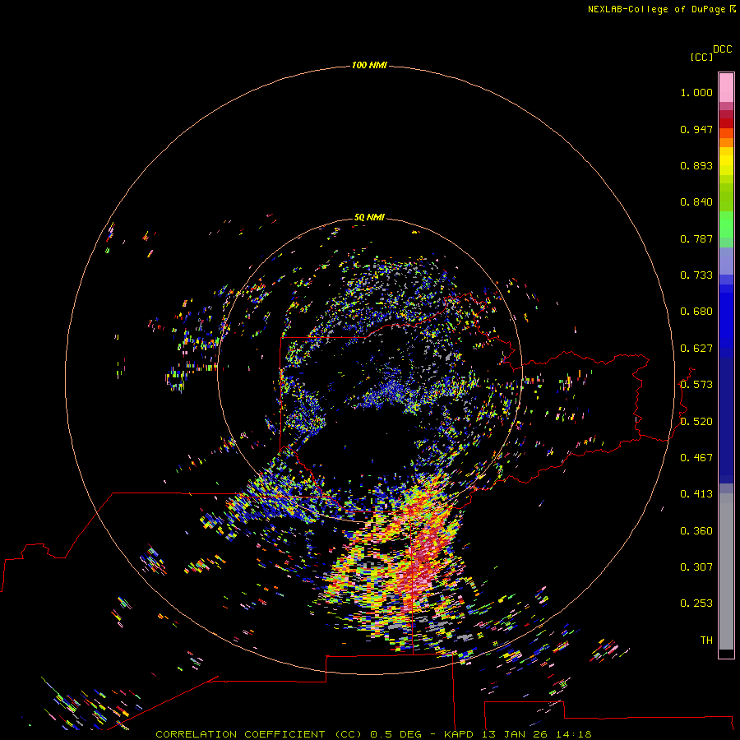
Task: Click the 0.307 value on the color scale
Action: (x=696, y=567)
